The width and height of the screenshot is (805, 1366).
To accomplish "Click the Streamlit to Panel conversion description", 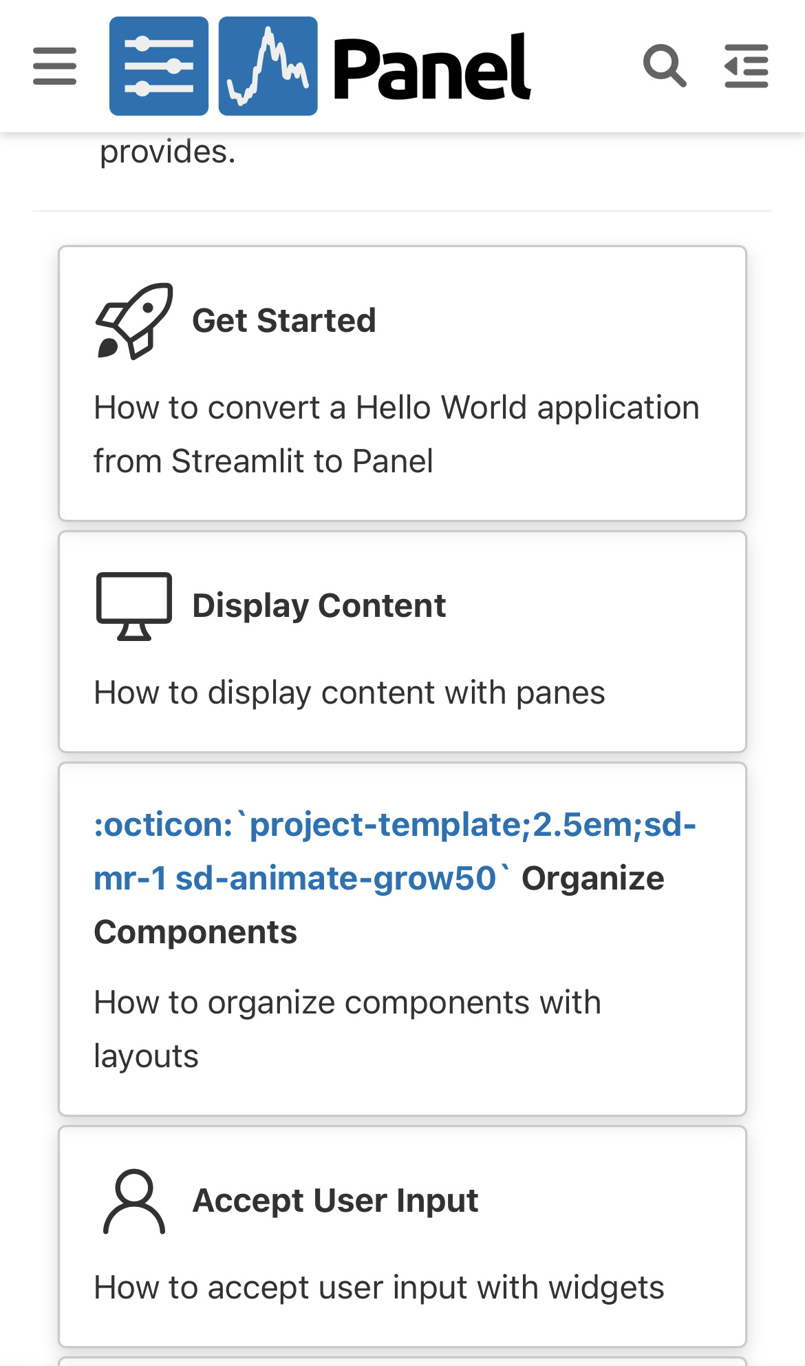I will tap(396, 434).
